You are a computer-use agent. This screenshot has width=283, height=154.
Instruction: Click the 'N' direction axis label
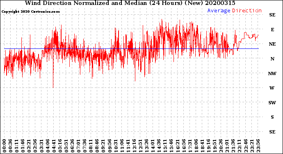click(x=272, y=59)
